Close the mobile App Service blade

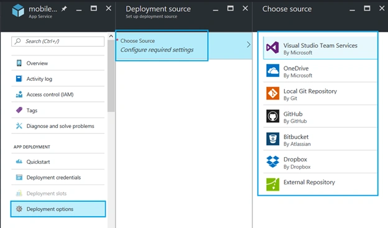tap(109, 9)
